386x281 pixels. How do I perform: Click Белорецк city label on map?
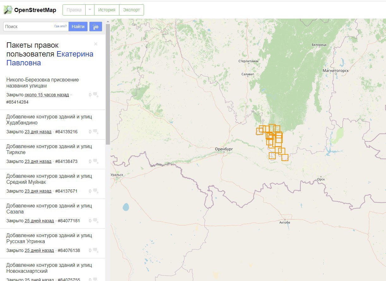(319, 45)
